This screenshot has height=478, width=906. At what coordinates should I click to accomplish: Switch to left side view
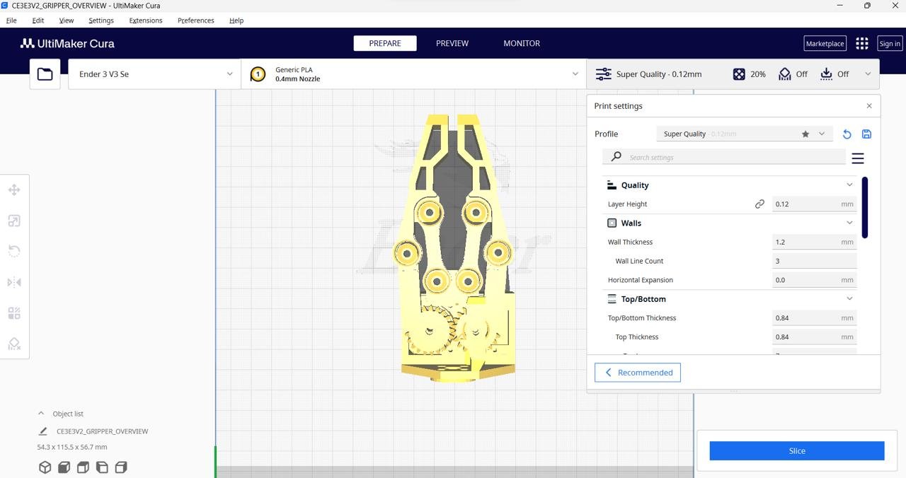point(102,467)
